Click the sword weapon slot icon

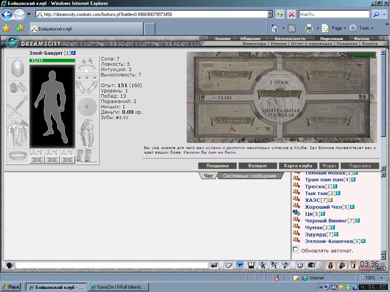18,106
